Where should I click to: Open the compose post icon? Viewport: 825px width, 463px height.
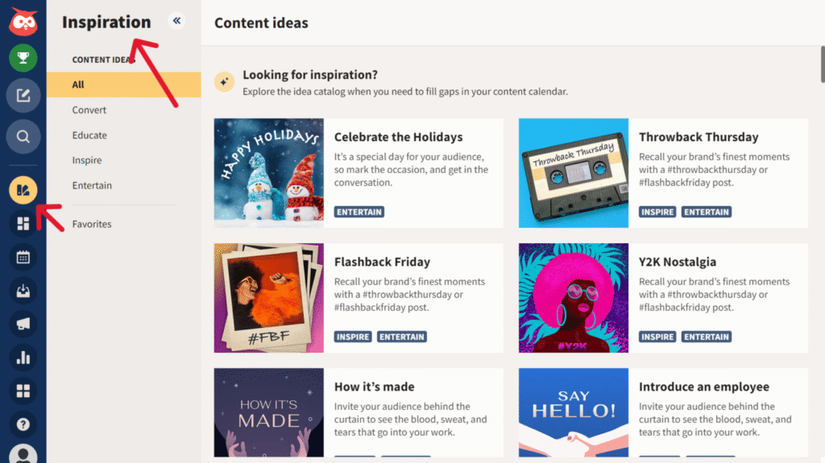[x=23, y=96]
